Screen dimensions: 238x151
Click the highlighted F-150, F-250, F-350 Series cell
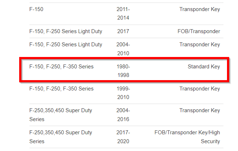[x=61, y=67]
